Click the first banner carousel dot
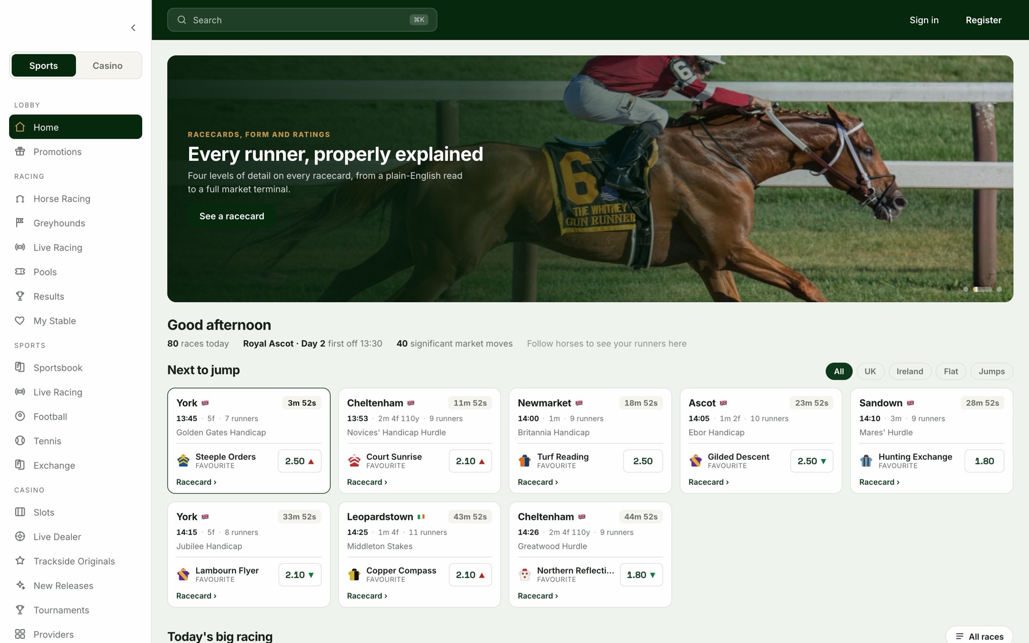Viewport: 1029px width, 643px height. coord(966,289)
